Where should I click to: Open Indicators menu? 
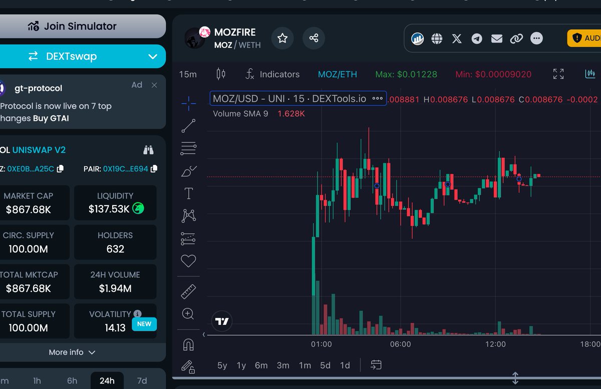click(x=272, y=74)
